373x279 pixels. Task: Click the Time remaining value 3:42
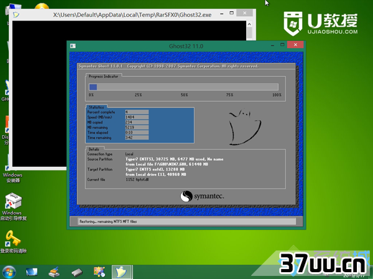click(137, 138)
